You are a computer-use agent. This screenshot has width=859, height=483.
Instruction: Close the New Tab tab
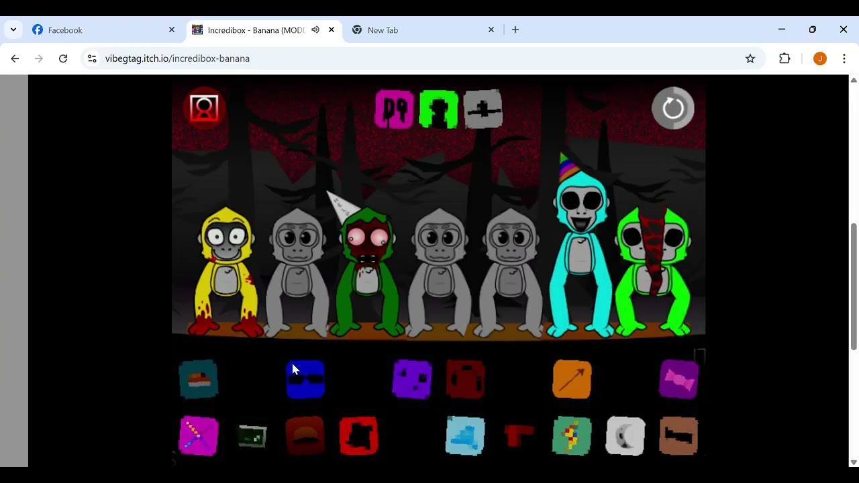[x=491, y=30]
